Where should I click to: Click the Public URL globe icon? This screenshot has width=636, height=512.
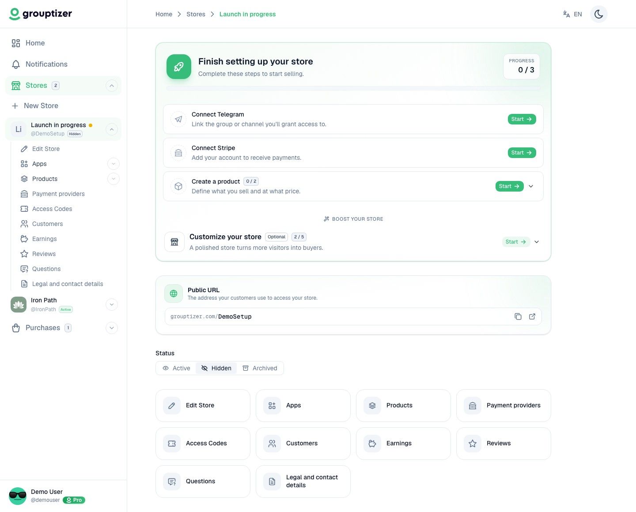[x=174, y=294]
